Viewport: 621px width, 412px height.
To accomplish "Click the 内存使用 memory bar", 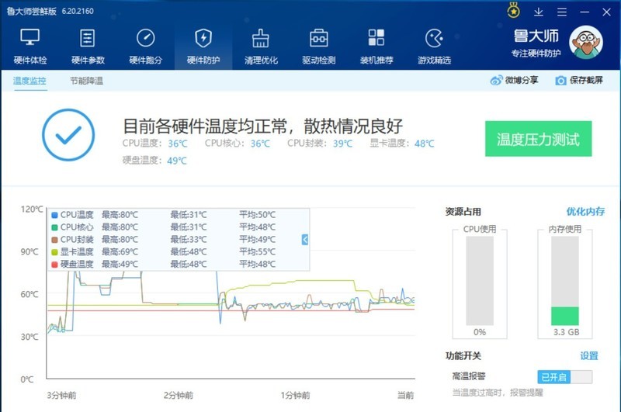I will coord(565,281).
